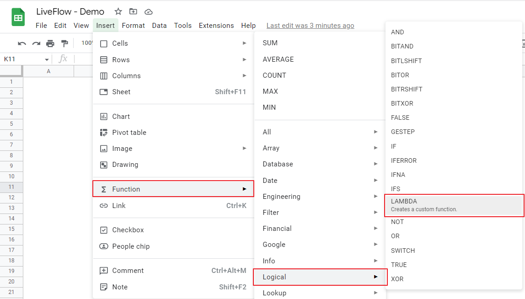
Task: Select row 11 header
Action: 11,187
